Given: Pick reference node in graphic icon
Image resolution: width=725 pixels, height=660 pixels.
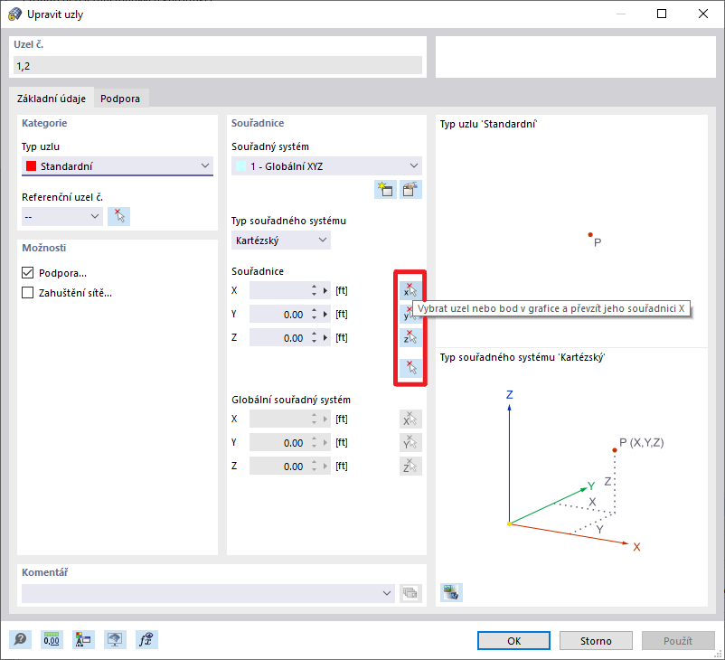Looking at the screenshot, I should point(118,216).
